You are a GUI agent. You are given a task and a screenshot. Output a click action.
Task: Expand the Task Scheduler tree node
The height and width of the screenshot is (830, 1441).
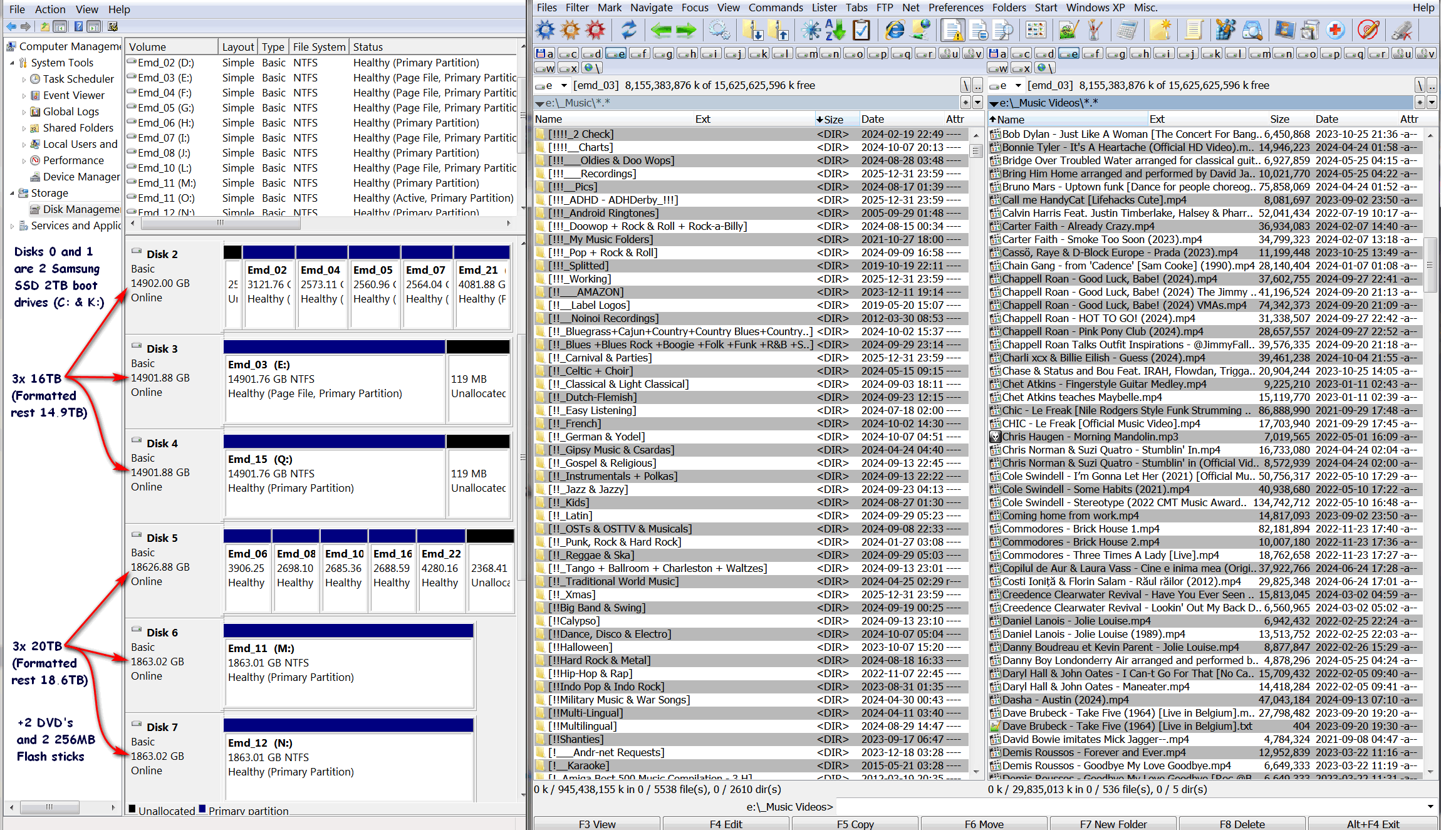pos(24,79)
